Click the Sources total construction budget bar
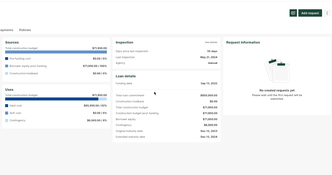The height and width of the screenshot is (175, 332). coord(56,52)
